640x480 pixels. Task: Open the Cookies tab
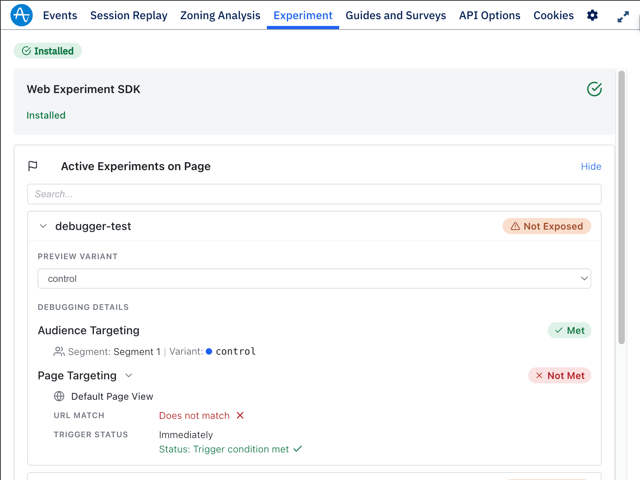point(553,15)
